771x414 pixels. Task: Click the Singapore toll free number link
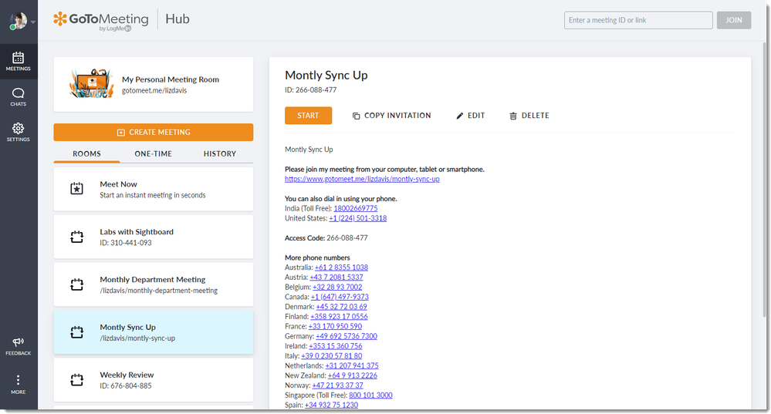(370, 395)
